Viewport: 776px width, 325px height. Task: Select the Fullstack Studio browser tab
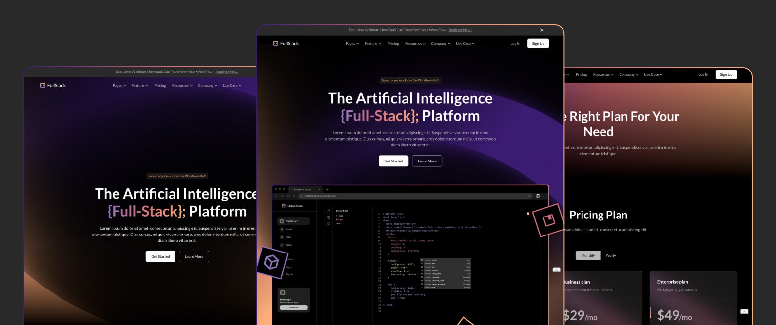306,189
